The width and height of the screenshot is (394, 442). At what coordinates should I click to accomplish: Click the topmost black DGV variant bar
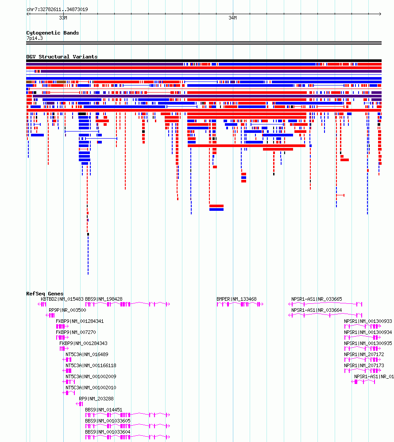coord(204,61)
